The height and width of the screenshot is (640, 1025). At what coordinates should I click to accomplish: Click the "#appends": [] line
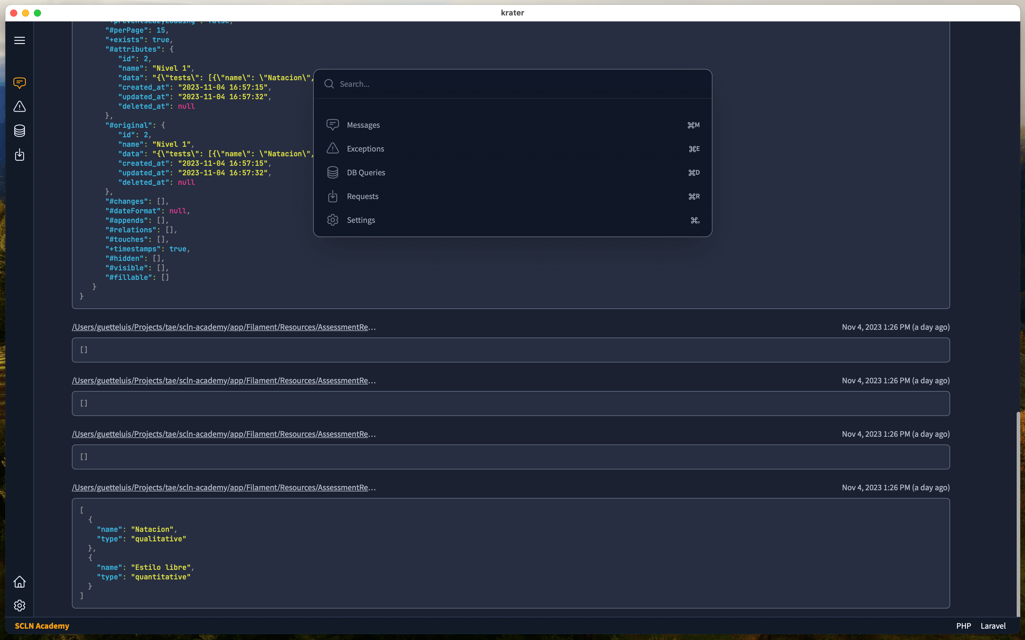point(137,220)
